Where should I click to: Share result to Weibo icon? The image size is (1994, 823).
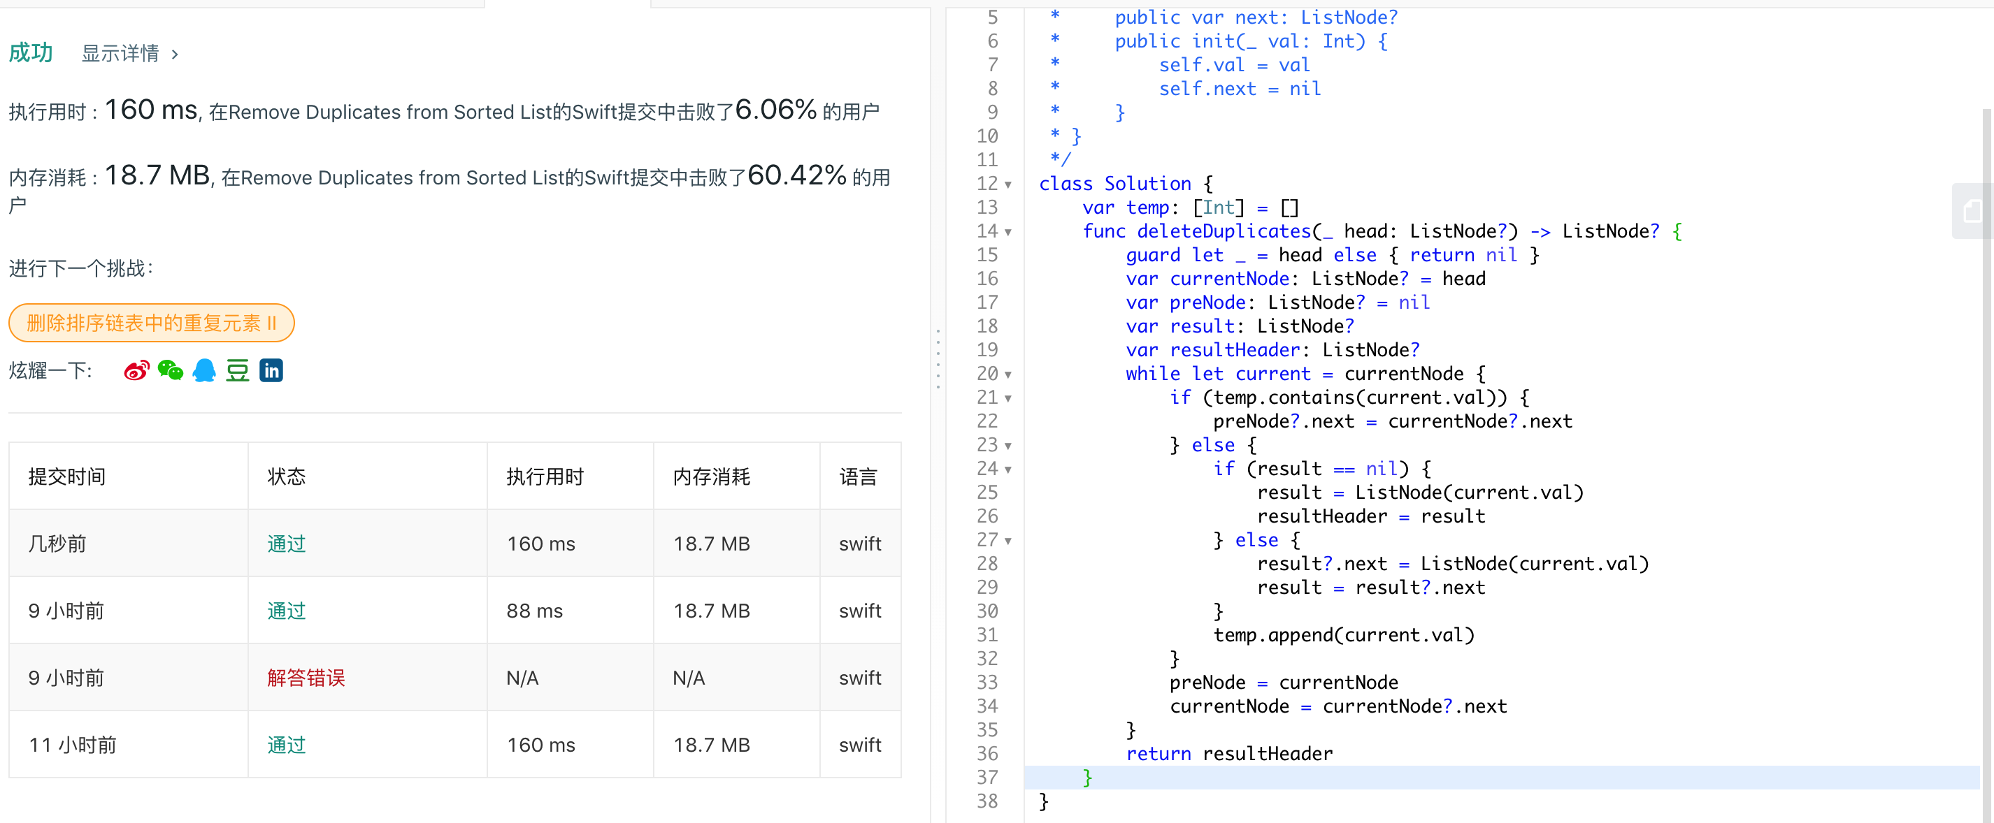136,370
